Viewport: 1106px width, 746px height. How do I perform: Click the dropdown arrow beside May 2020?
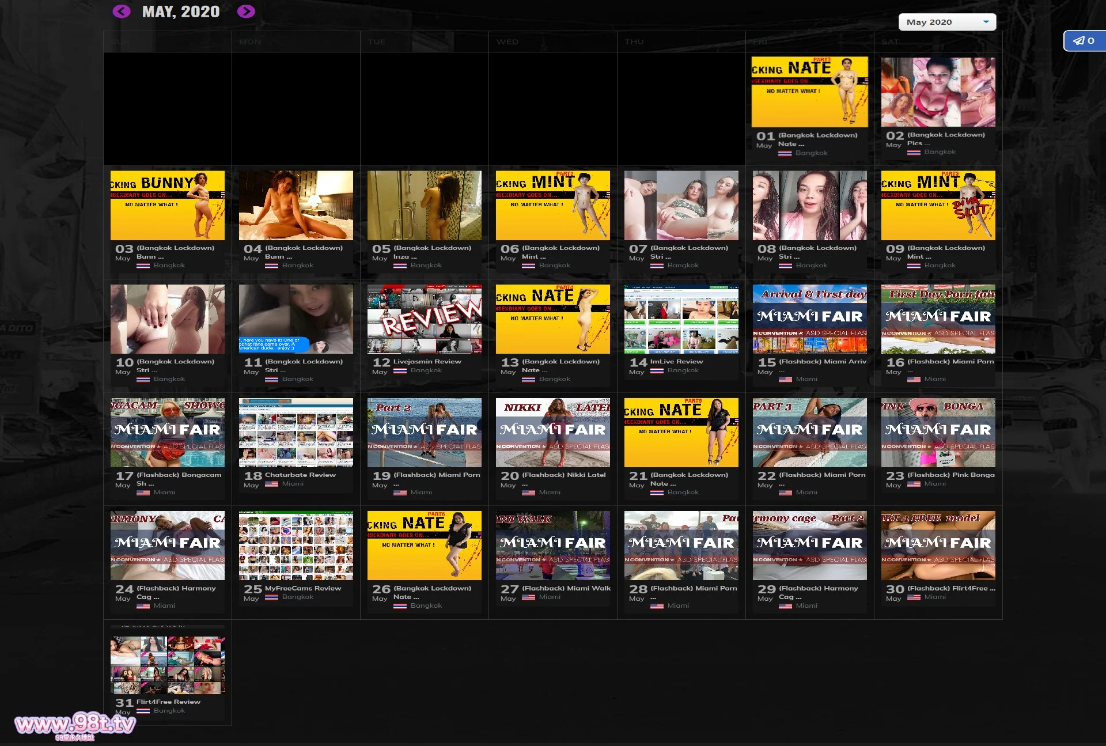(x=986, y=22)
